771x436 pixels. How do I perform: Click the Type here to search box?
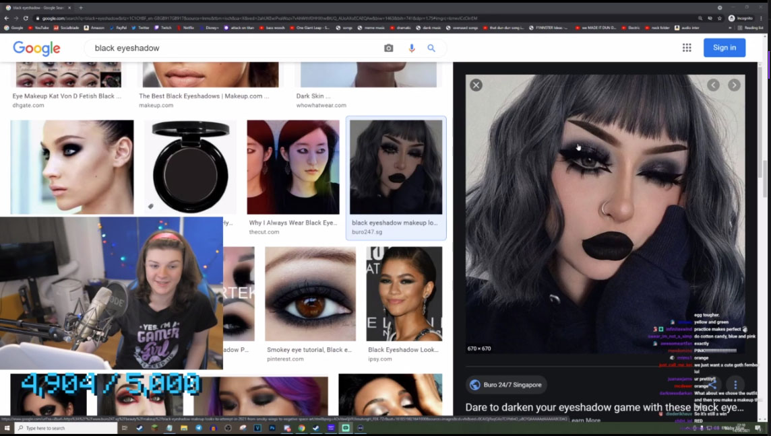click(x=66, y=428)
